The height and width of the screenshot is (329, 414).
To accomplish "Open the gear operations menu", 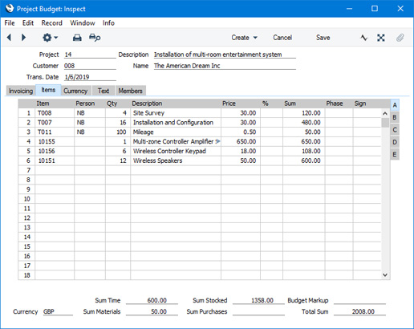I will point(50,38).
